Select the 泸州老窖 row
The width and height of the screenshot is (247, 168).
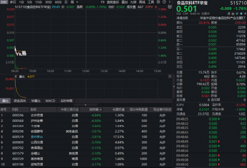point(86,121)
